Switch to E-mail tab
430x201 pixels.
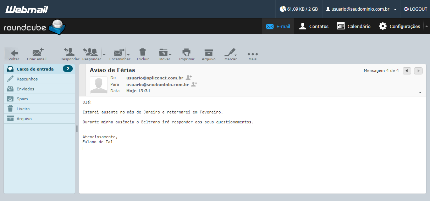[x=278, y=26]
